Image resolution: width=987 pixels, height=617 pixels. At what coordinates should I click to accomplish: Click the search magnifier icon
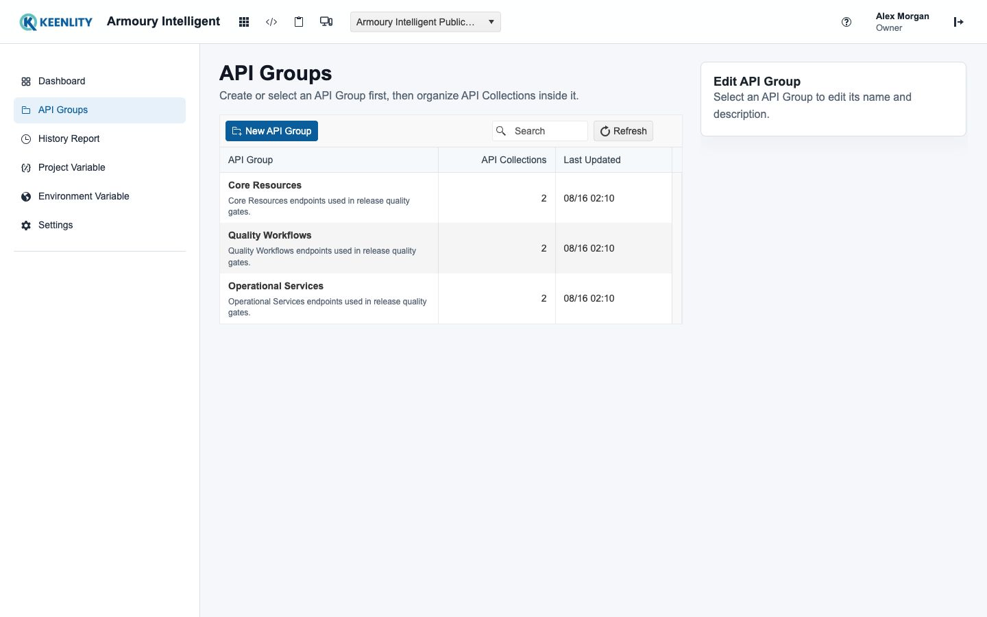pos(501,131)
